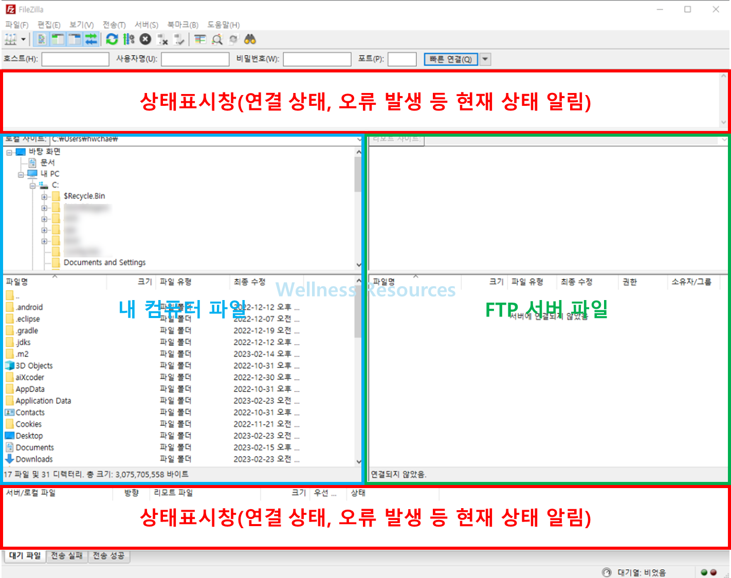Image resolution: width=731 pixels, height=578 pixels.
Task: Click the green activity indicator LED
Action: pos(704,572)
